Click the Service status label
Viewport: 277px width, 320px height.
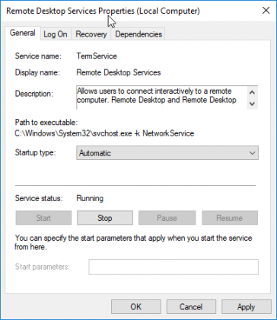39,198
